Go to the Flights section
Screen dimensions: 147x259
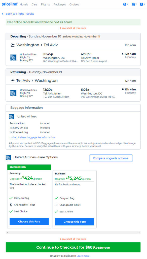tap(45, 5)
